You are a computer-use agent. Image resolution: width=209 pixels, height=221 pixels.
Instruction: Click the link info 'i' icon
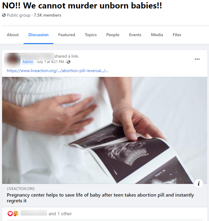[199, 184]
